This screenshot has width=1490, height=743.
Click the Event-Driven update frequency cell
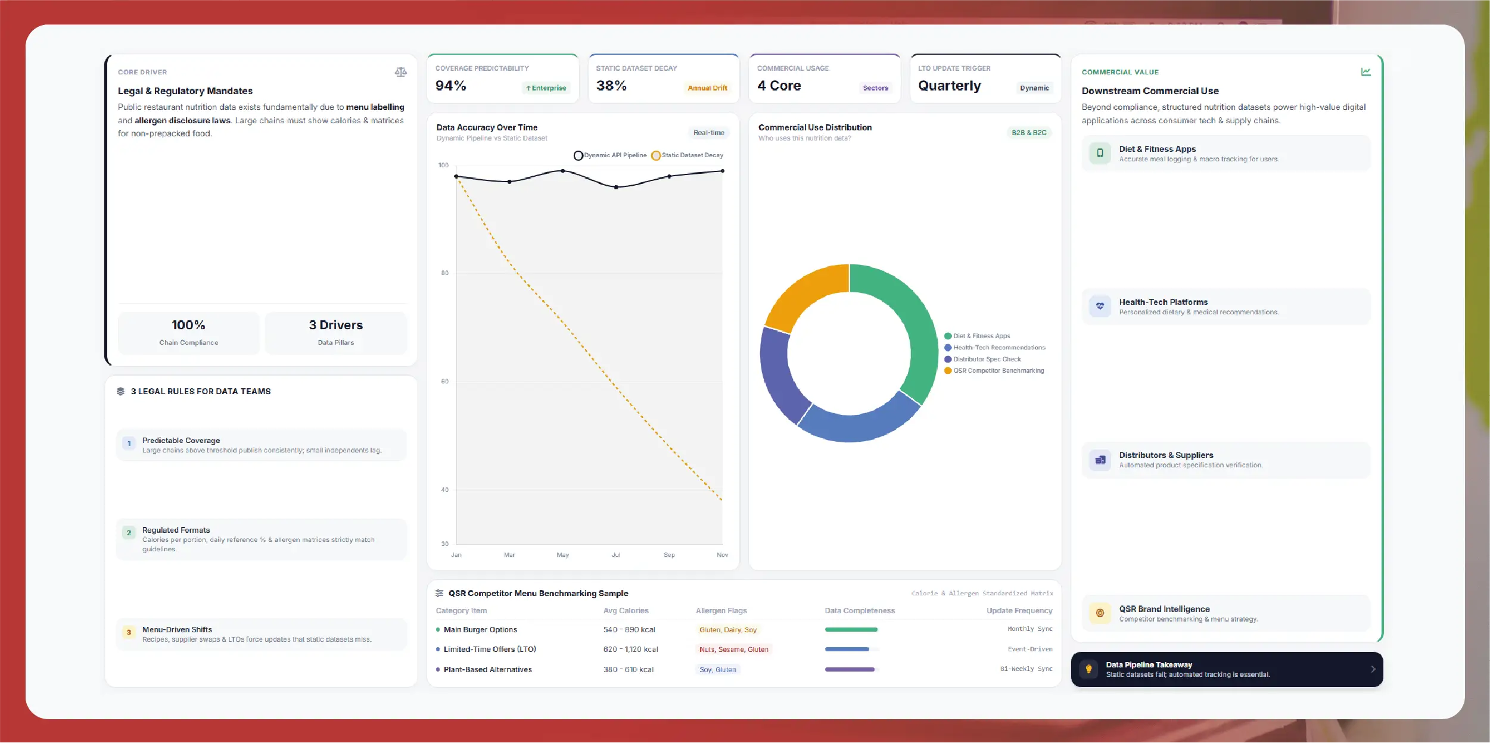point(1030,650)
